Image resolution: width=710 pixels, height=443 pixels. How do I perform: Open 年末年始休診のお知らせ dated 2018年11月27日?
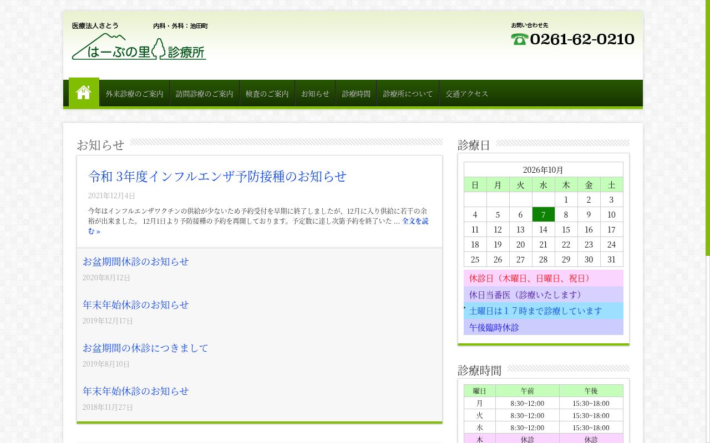tap(136, 391)
